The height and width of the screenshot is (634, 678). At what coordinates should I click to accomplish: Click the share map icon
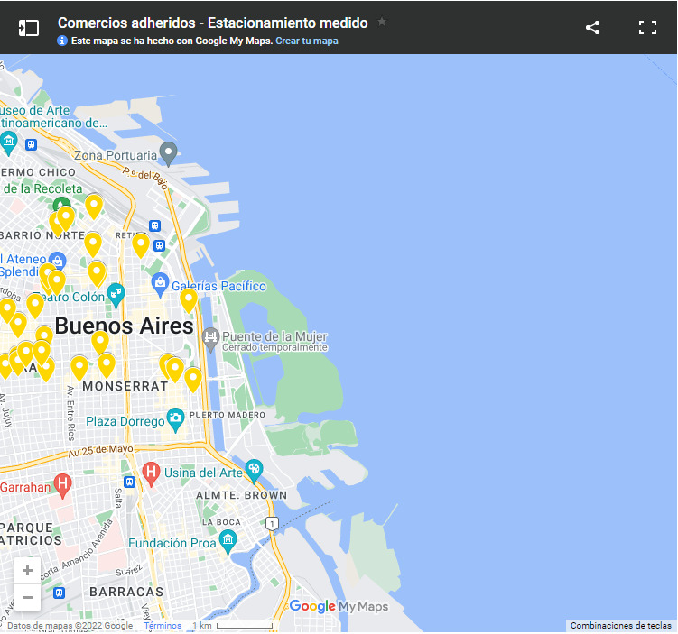click(x=592, y=27)
